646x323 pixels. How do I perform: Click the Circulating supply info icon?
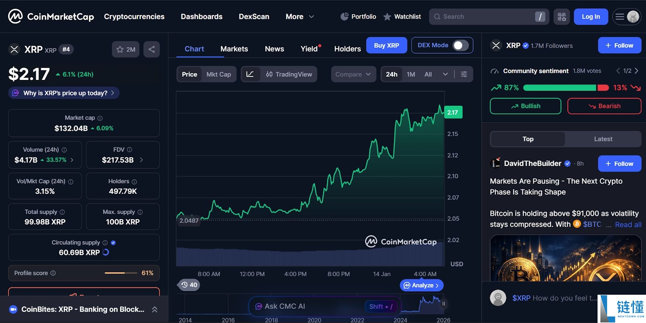click(105, 243)
